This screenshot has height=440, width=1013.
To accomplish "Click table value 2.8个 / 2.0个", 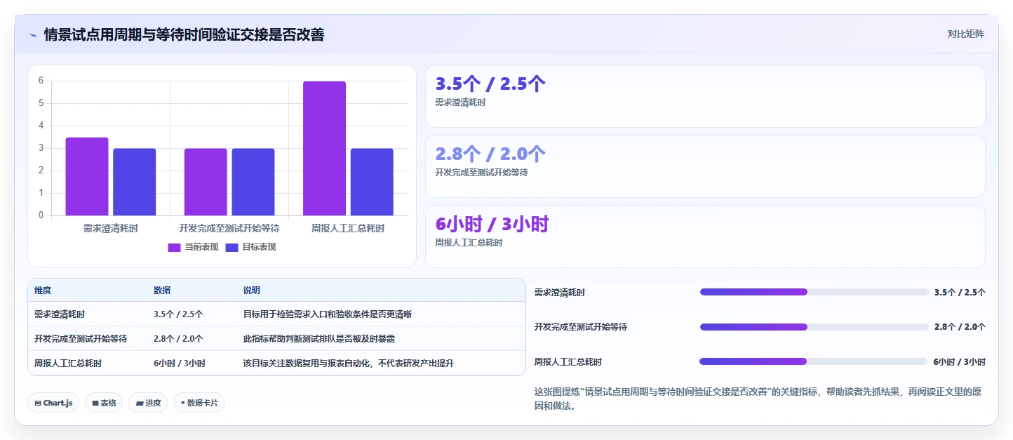I will pyautogui.click(x=178, y=339).
